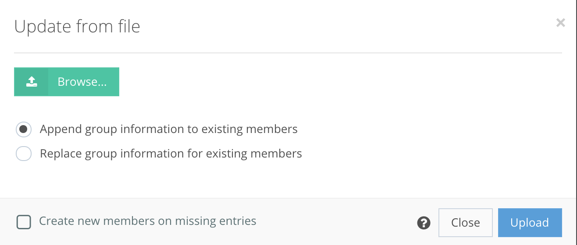Select the Append group information radio button
The image size is (577, 245).
pos(24,129)
